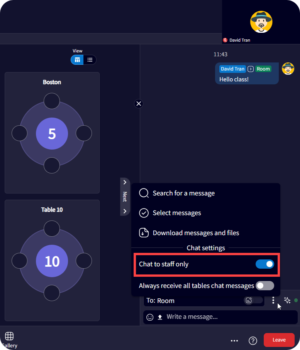This screenshot has width=300, height=350.
Task: Click the 11:43 timestamp
Action: point(220,54)
